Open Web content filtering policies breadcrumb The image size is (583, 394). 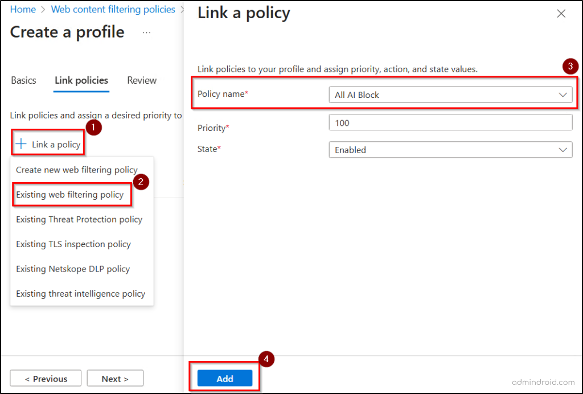(x=113, y=10)
